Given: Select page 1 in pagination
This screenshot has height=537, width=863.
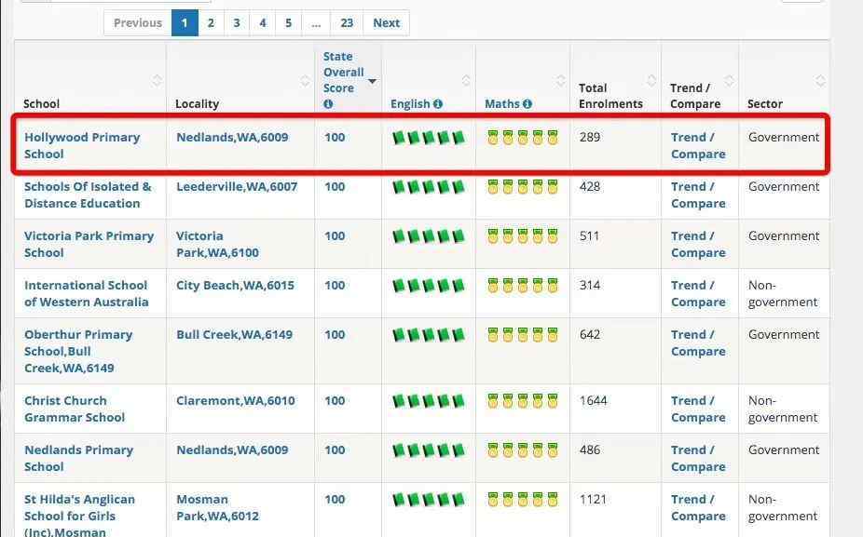Looking at the screenshot, I should (x=185, y=23).
